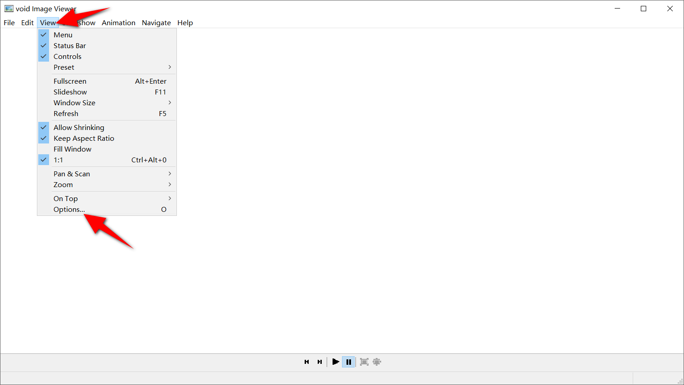This screenshot has height=385, width=684.
Task: Open the Zoom submenu
Action: (63, 184)
